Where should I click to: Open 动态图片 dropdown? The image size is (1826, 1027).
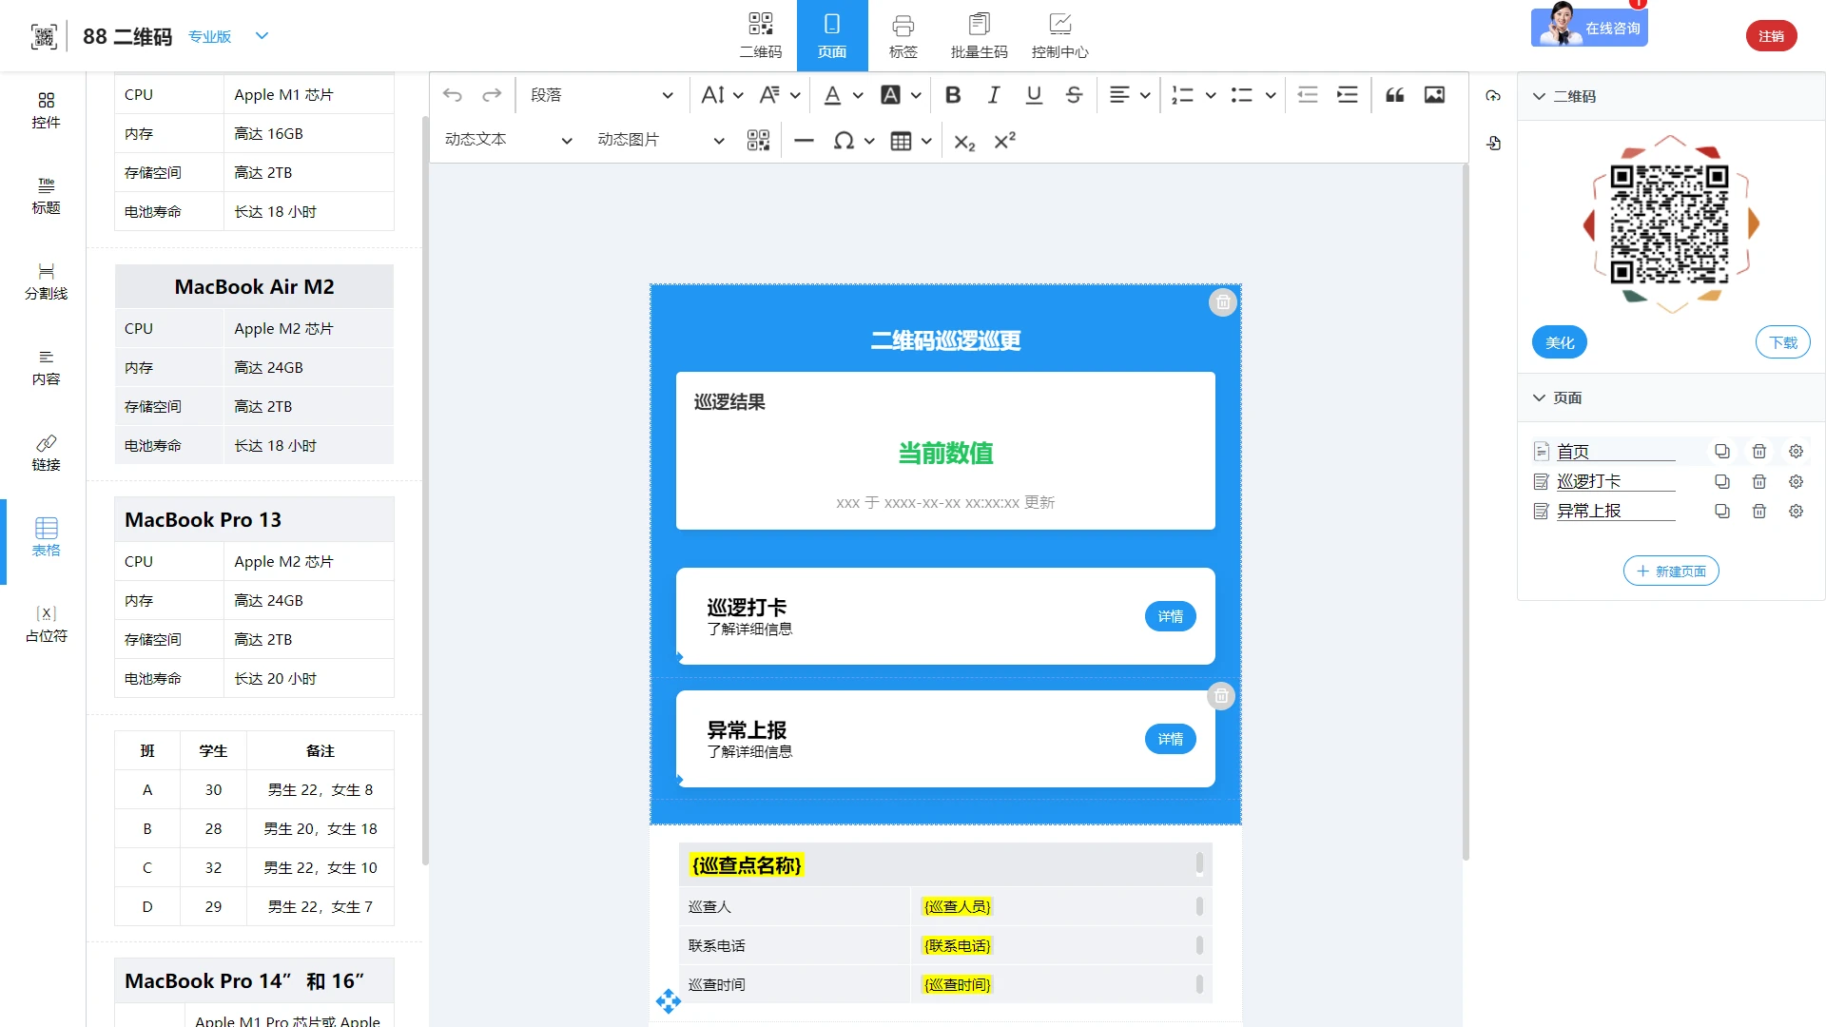(661, 141)
